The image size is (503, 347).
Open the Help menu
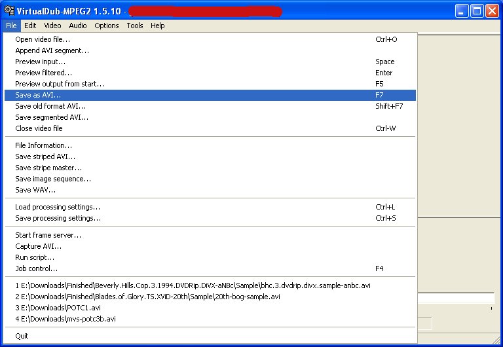pyautogui.click(x=157, y=26)
